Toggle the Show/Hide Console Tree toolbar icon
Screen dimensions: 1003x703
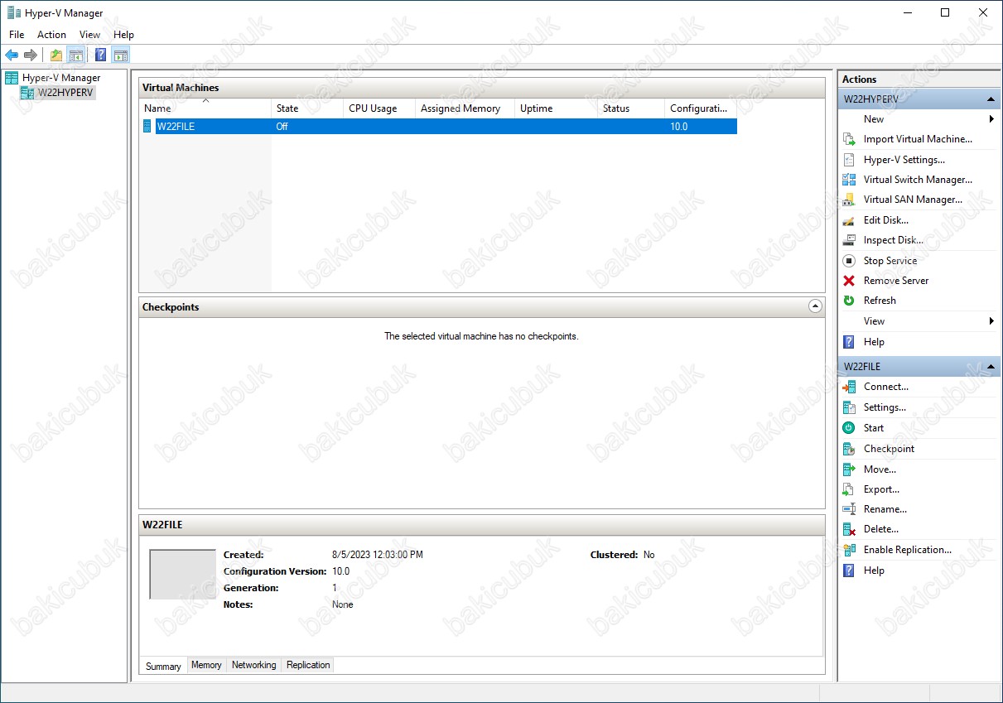point(75,55)
